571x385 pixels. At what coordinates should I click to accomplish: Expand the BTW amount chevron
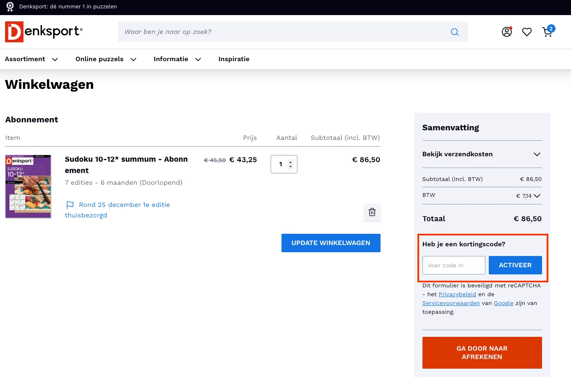(537, 196)
